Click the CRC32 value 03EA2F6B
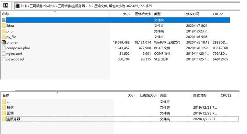247x134 pixels. [220, 48]
